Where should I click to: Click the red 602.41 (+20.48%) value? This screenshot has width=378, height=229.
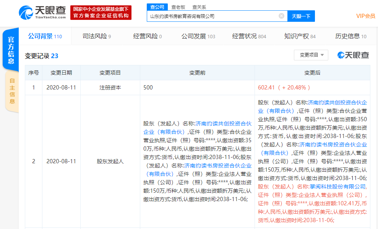(284, 88)
